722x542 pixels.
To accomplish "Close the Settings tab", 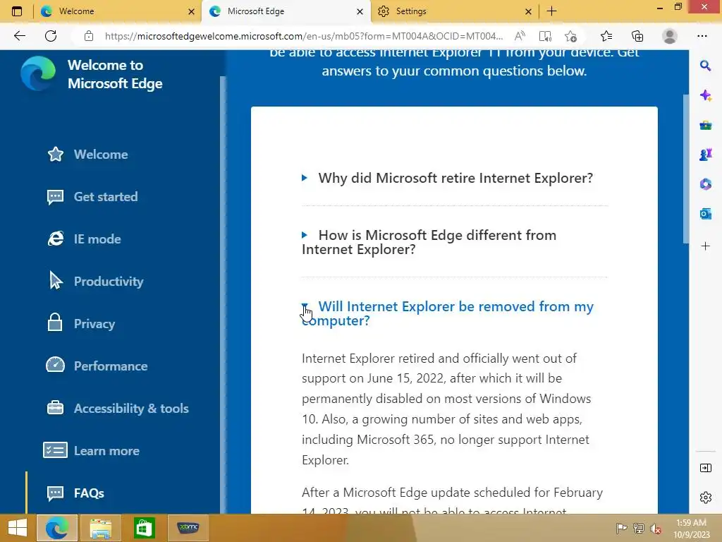I will 529,11.
